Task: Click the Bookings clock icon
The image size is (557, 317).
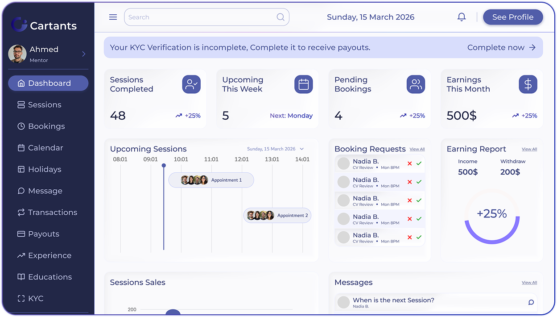Action: (x=21, y=126)
